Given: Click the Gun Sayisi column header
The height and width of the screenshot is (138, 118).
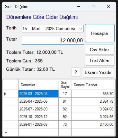Looking at the screenshot, I should [x=65, y=85].
